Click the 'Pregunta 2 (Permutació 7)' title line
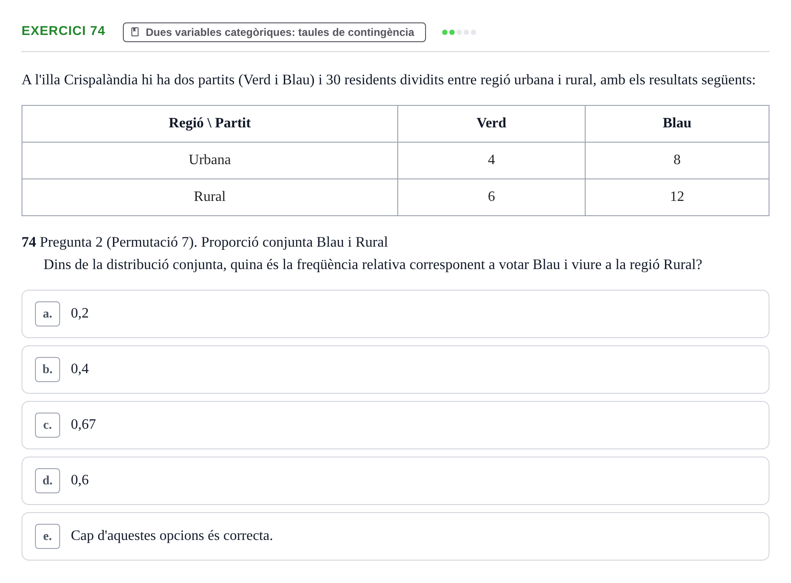This screenshot has height=583, width=791. pos(204,242)
